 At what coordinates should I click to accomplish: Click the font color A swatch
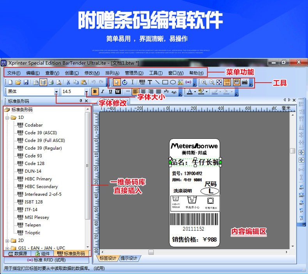pyautogui.click(x=189, y=92)
